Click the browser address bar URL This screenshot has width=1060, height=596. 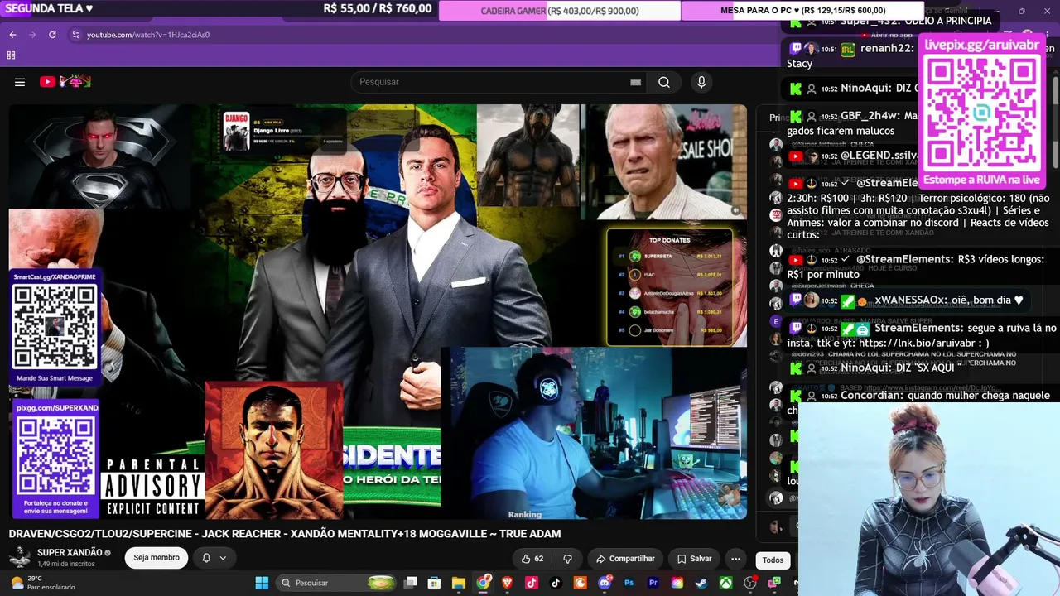tap(148, 35)
